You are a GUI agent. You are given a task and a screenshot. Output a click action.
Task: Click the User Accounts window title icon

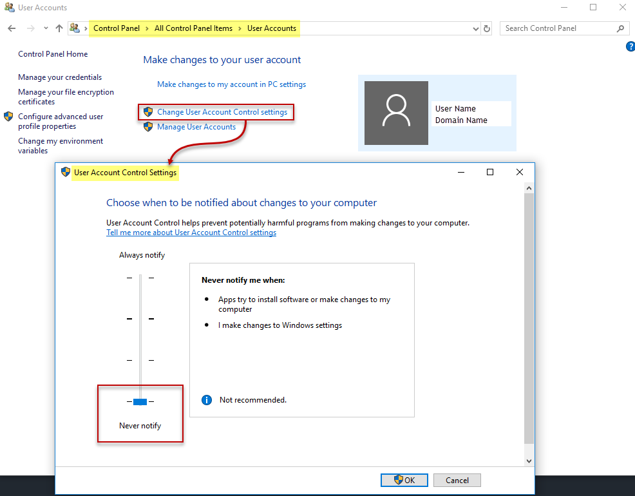point(9,7)
